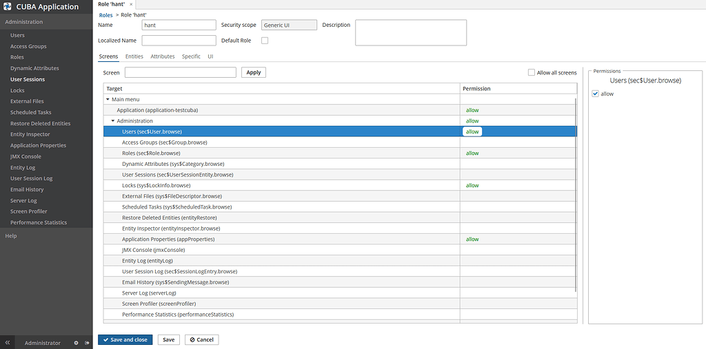Screen dimensions: 706x349
Task: Click the Security scope field
Action: (x=289, y=25)
